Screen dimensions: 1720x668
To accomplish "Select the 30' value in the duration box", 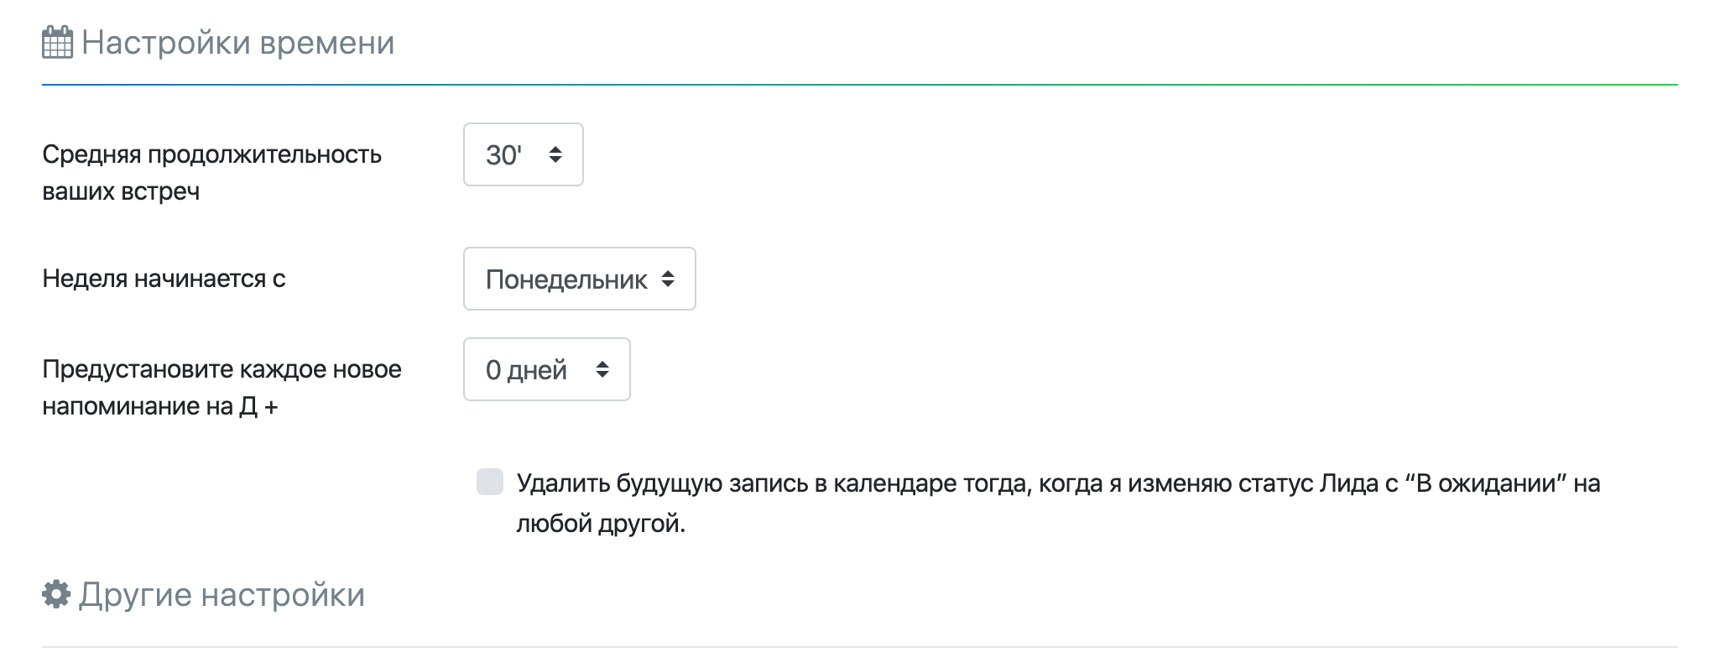I will point(503,155).
